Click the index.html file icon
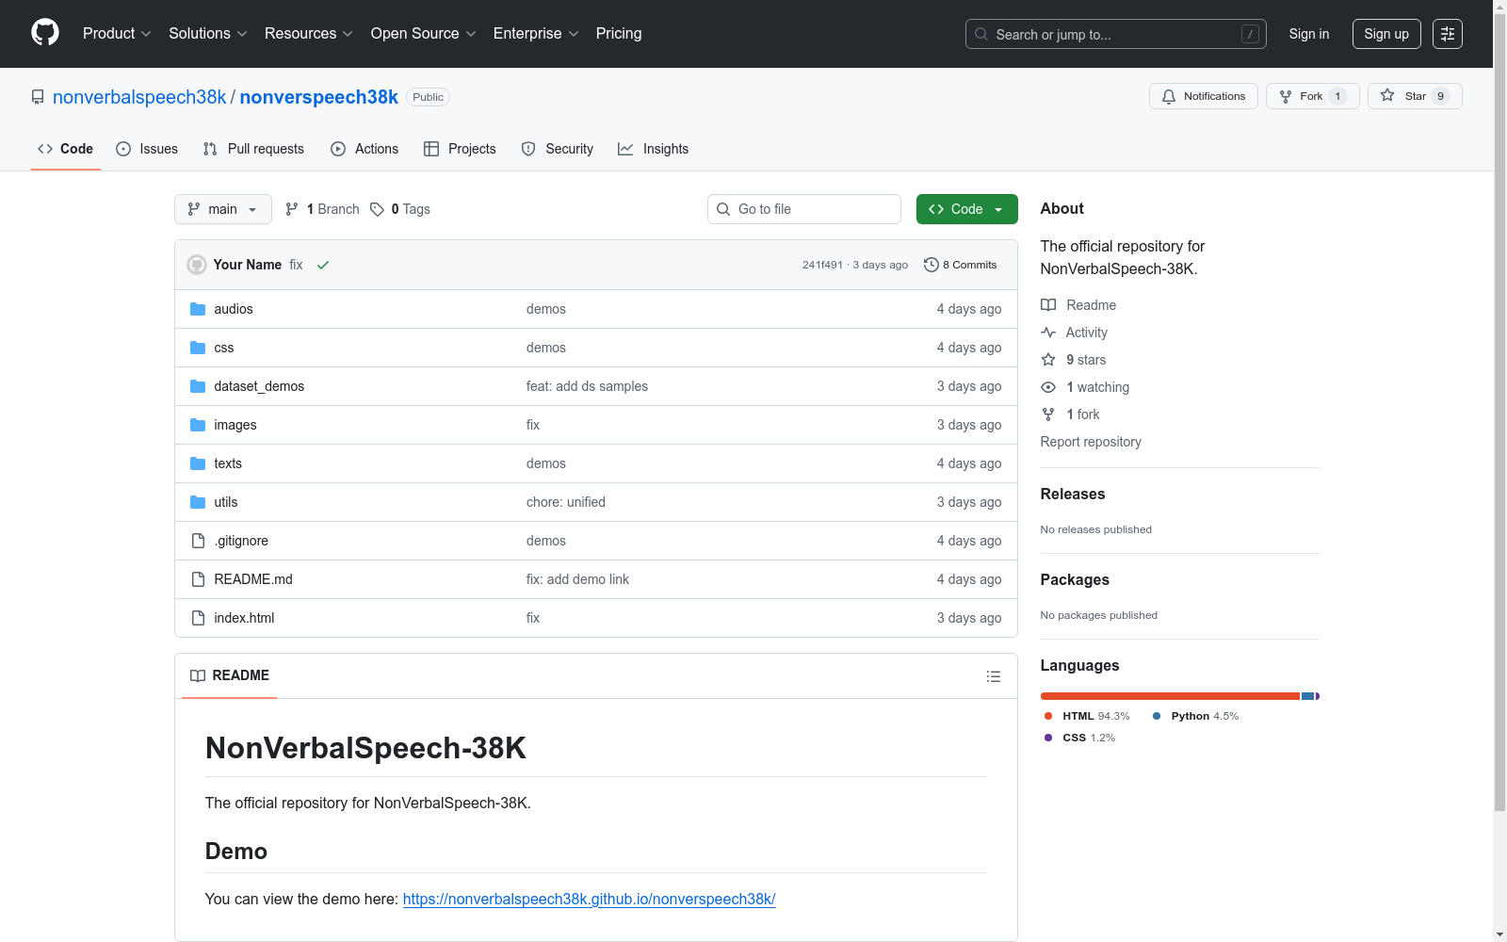1507x942 pixels. click(198, 618)
